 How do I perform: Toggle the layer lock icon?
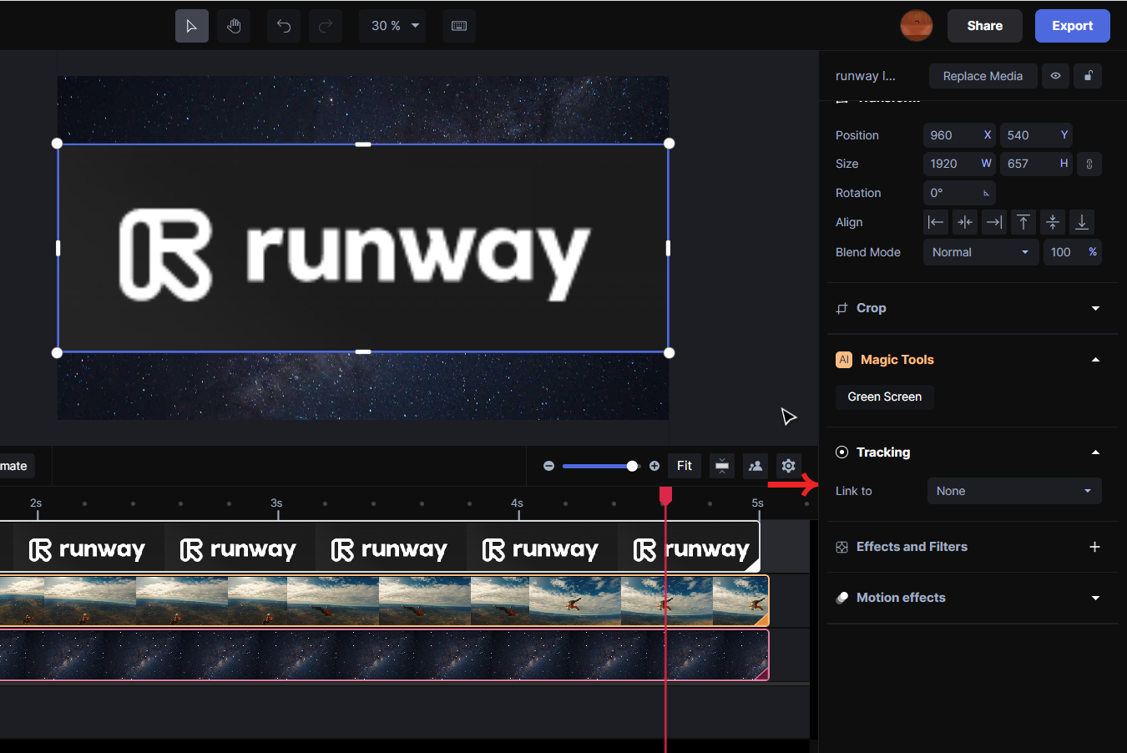pos(1088,76)
